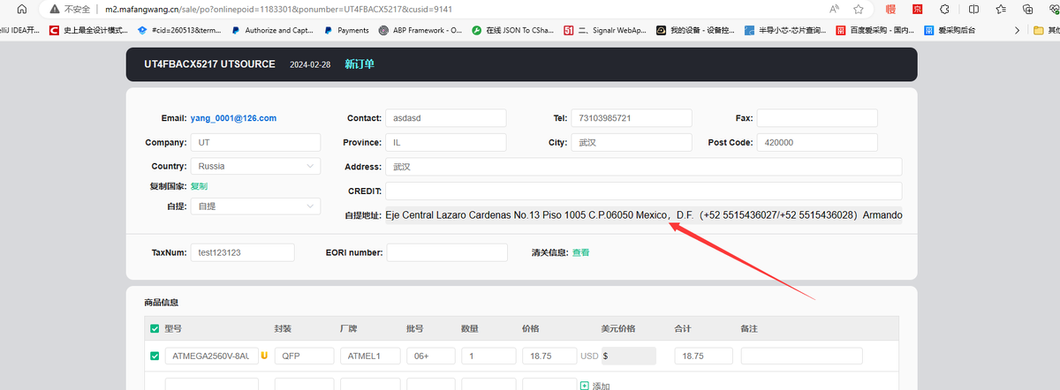
Task: Open the #cid=260513&term bookmark
Action: [x=179, y=29]
